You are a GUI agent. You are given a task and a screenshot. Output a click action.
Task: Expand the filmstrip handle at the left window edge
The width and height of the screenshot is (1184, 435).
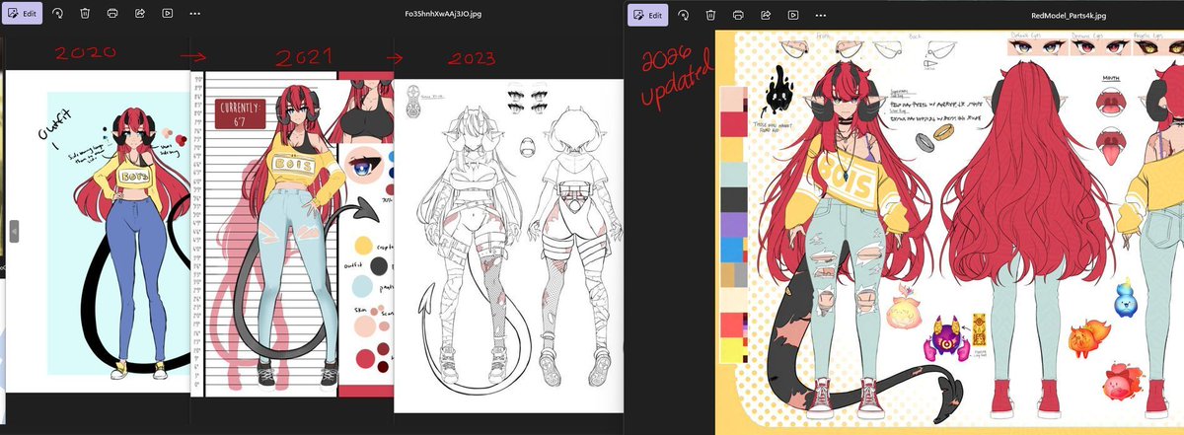14,232
